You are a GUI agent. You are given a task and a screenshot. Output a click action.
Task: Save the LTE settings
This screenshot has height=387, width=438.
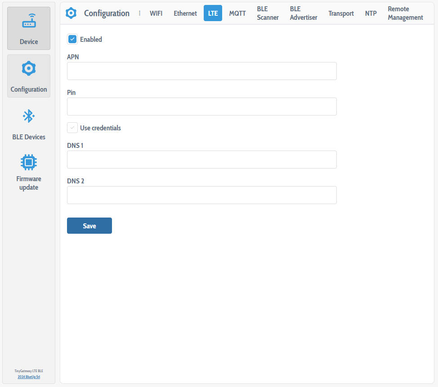89,226
